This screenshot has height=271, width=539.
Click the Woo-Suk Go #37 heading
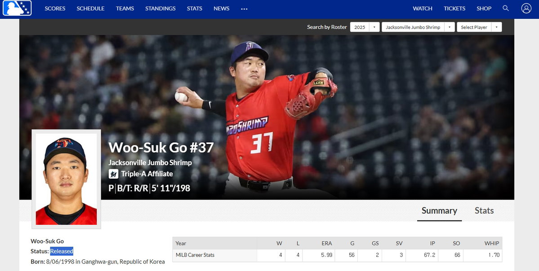pyautogui.click(x=161, y=148)
